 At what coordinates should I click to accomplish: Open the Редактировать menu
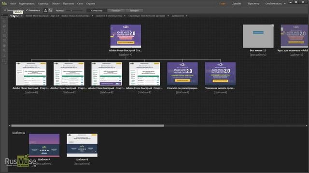tap(27, 3)
